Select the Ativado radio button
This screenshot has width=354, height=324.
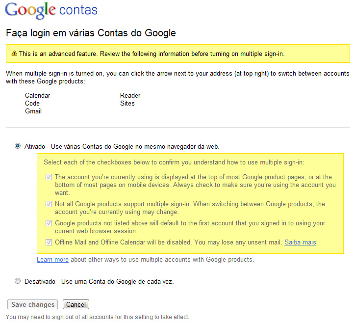pyautogui.click(x=18, y=146)
